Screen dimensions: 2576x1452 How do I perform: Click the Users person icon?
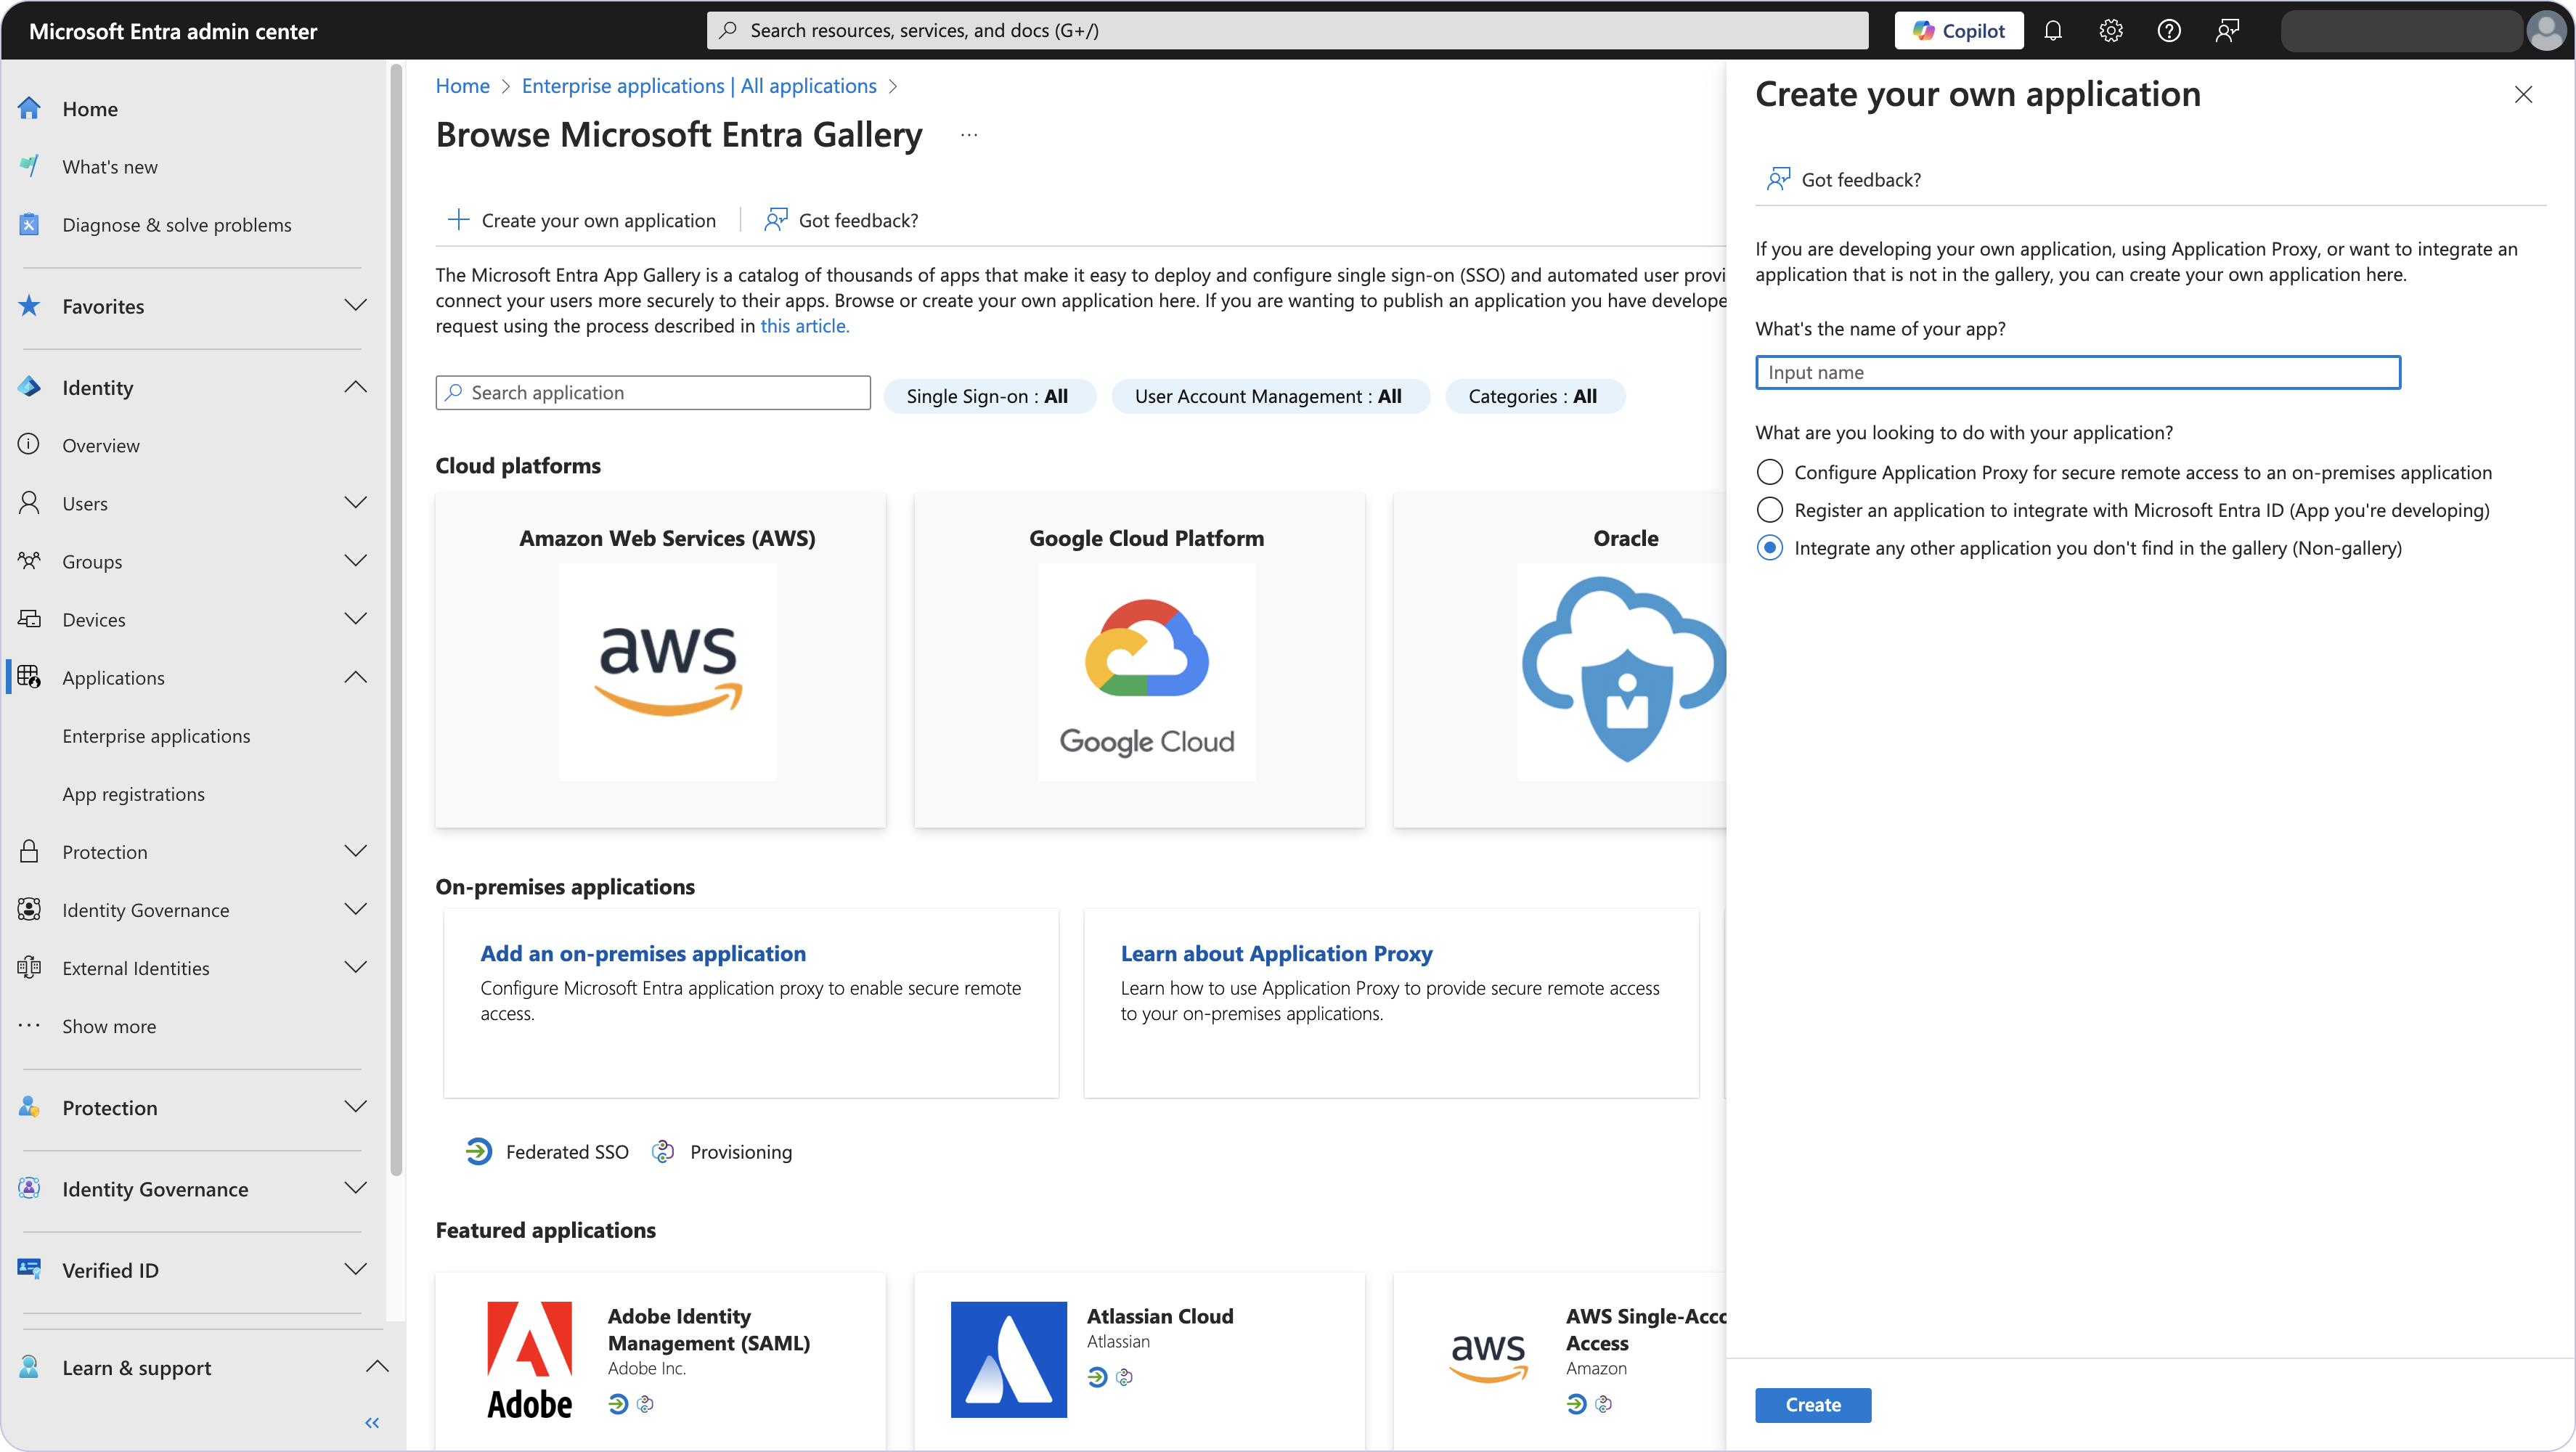tap(29, 502)
